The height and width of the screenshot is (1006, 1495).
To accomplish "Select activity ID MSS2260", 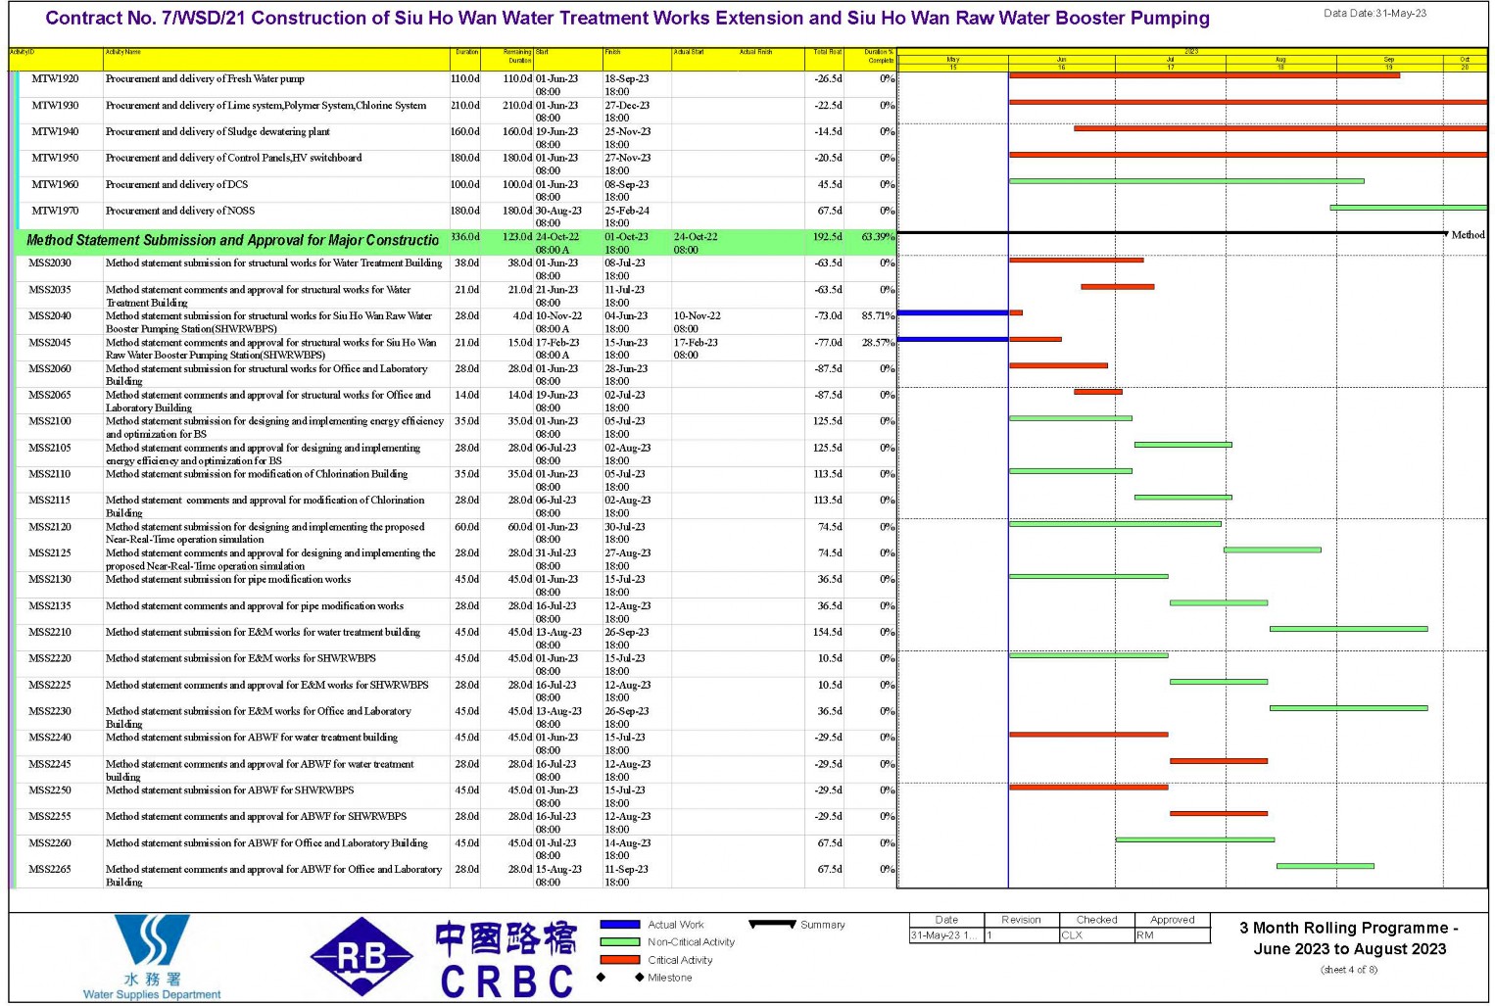I will click(50, 842).
